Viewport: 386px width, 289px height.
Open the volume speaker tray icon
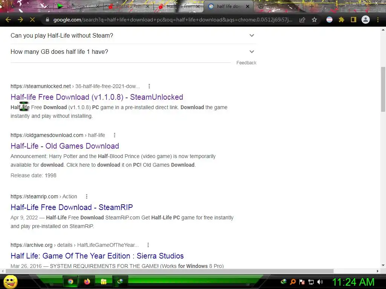pyautogui.click(x=320, y=282)
